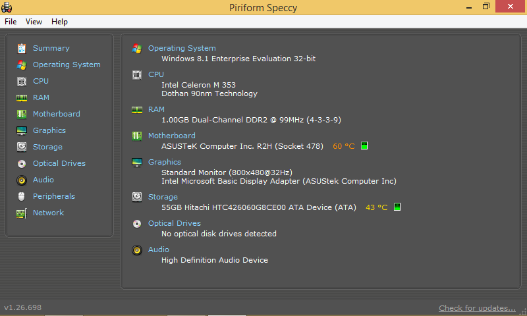Click the Optical Drives heading link in summary
The width and height of the screenshot is (527, 316).
[x=175, y=223]
